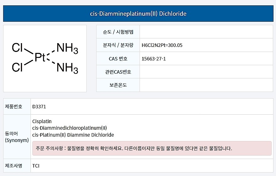Click the 'CAS 번호' label cell
Screen dimensions: 276x176
coord(118,59)
